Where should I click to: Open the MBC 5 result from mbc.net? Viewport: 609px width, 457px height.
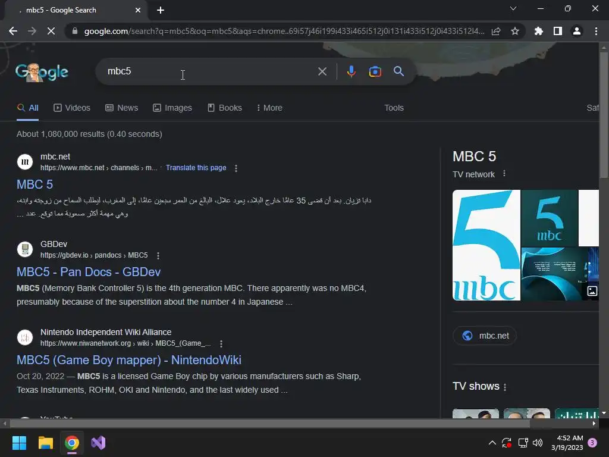[x=34, y=184]
